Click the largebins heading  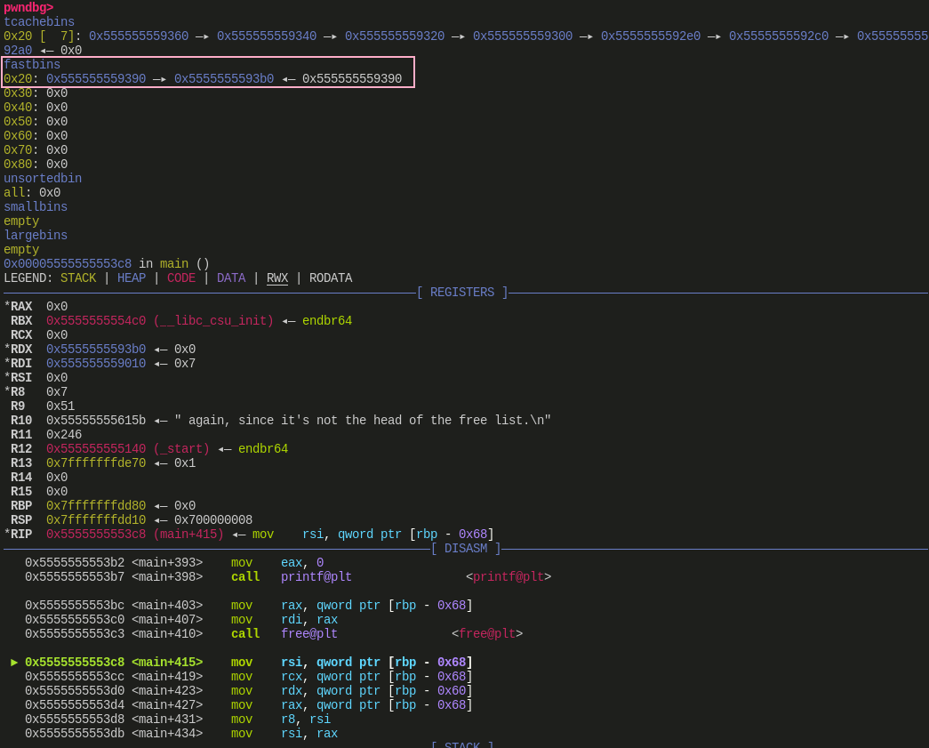36,236
